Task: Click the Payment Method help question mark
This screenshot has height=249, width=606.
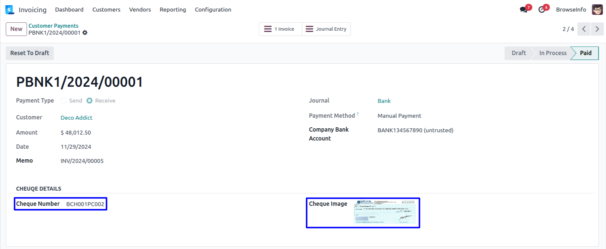Action: pos(358,114)
